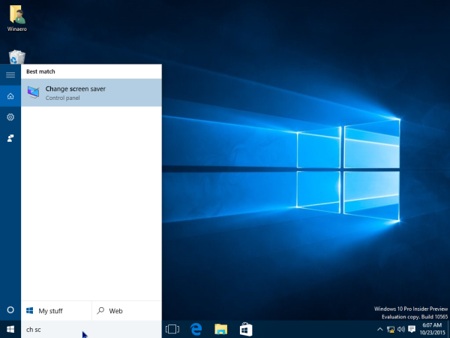This screenshot has width=450, height=338.
Task: Open the Start menu
Action: [10, 330]
